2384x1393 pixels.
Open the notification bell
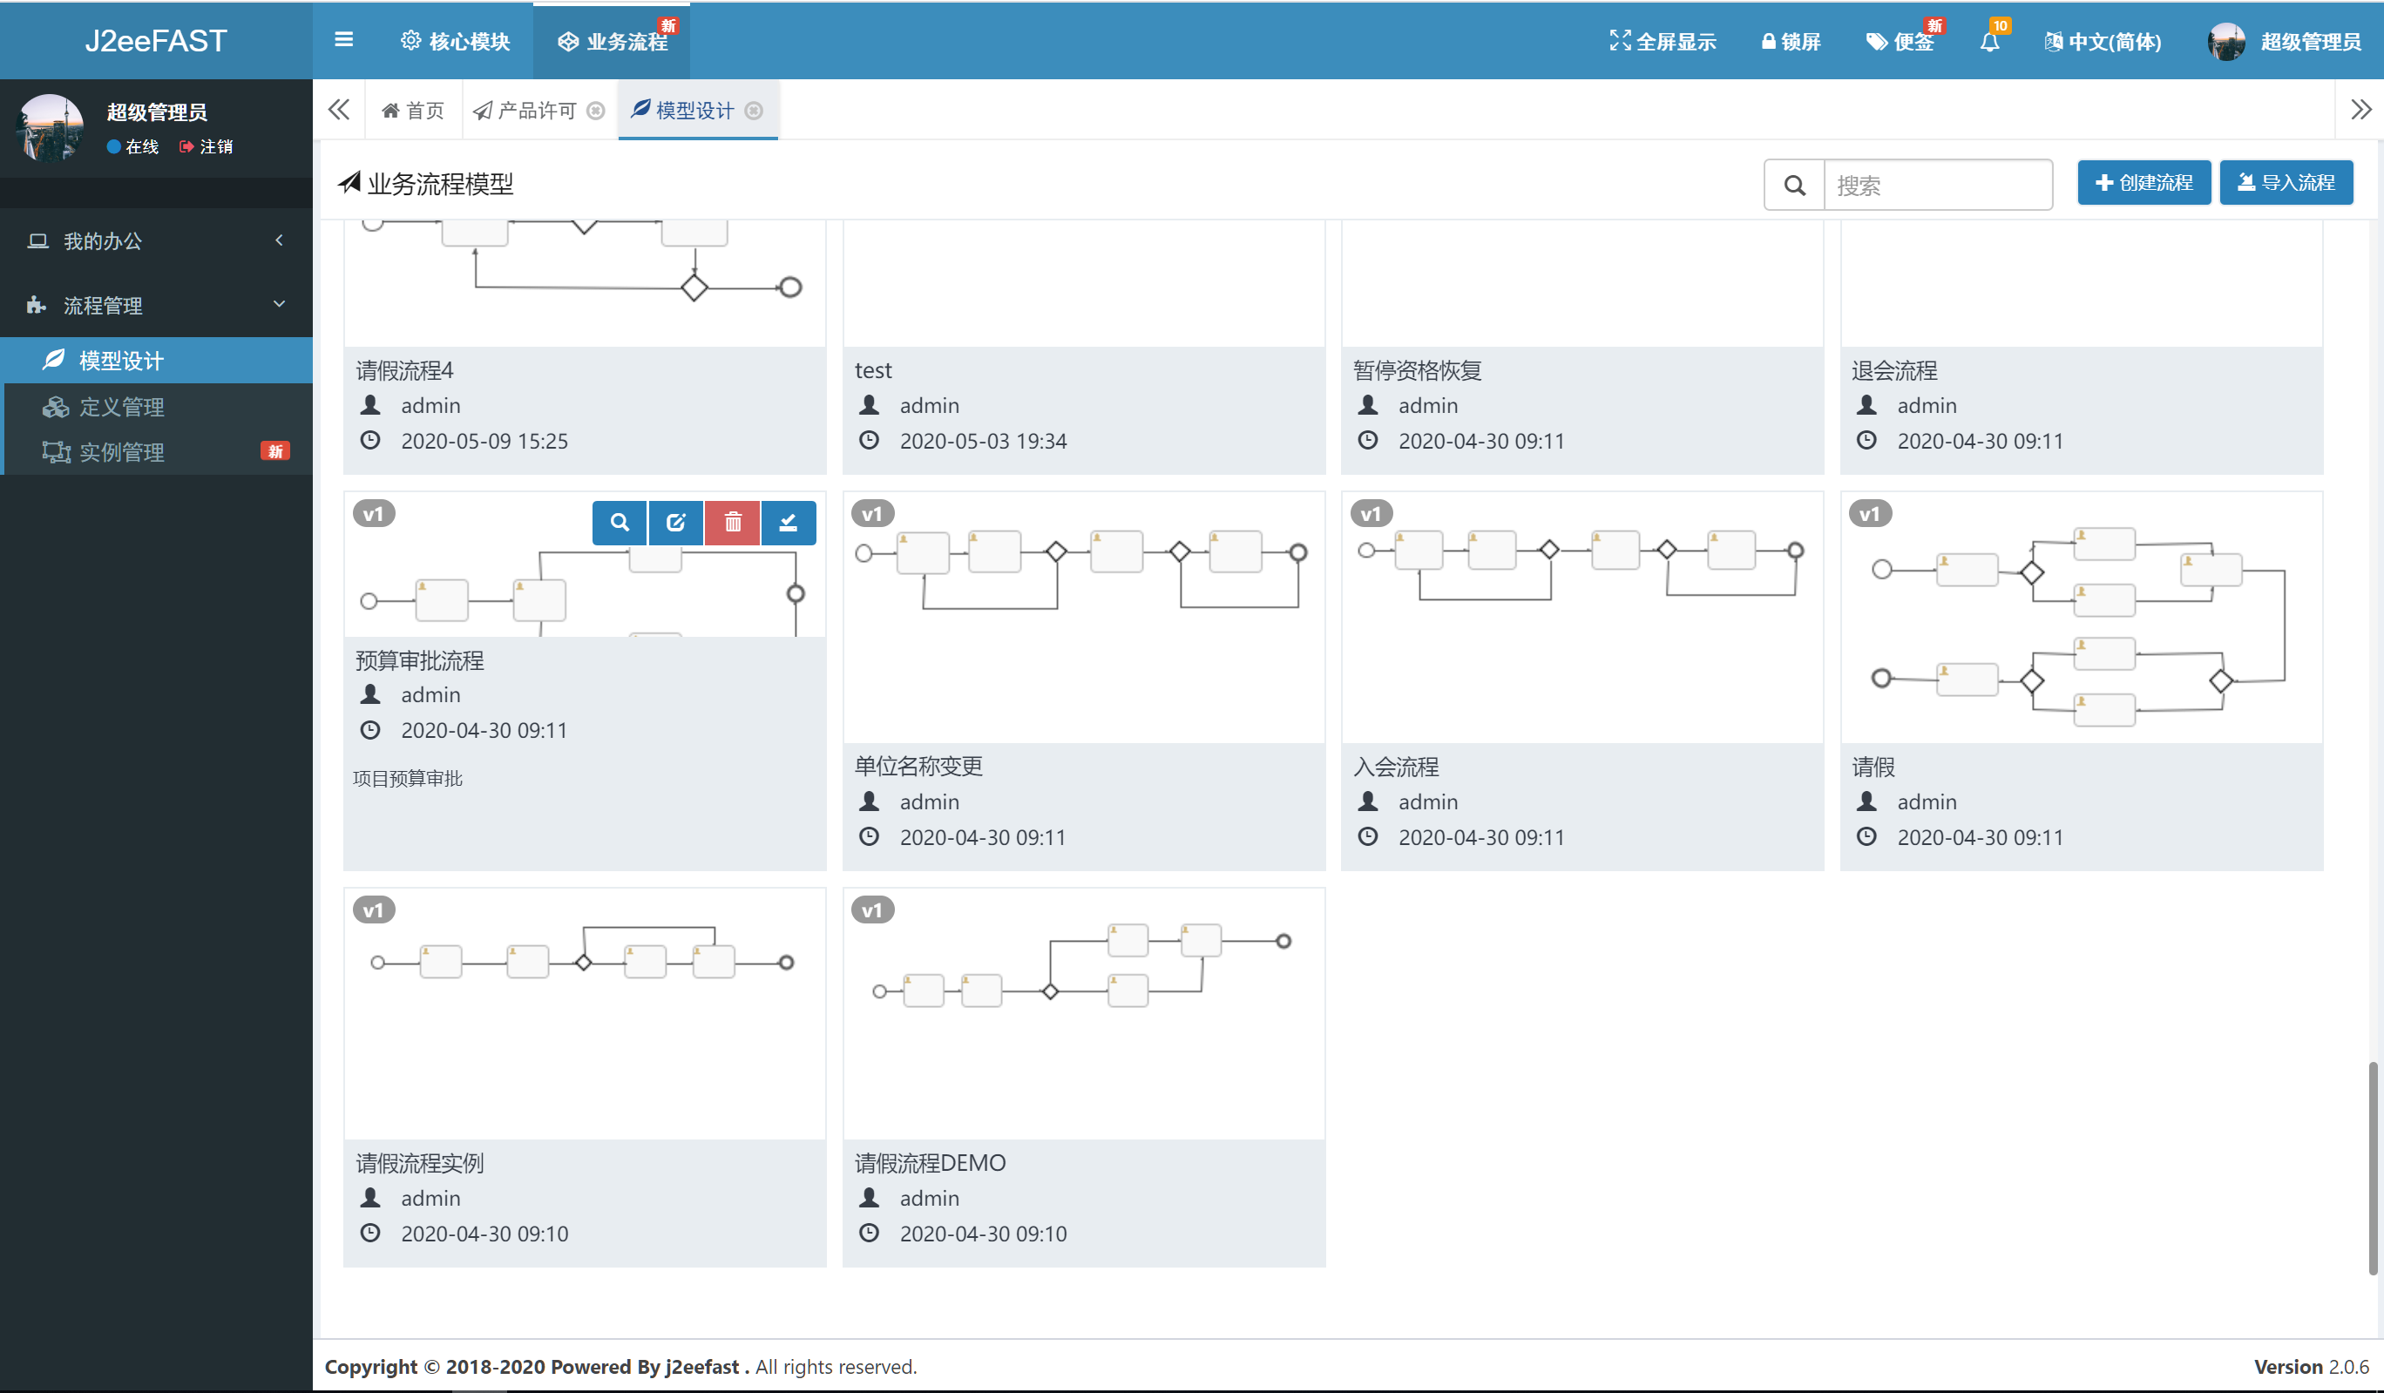(1989, 42)
